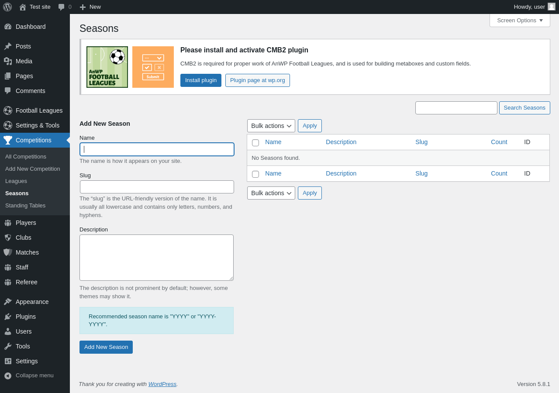Click the Comments bubble icon in admin bar

click(x=61, y=7)
